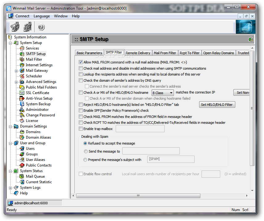Click the Current Statistic icon
The image size is (264, 221).
[x=22, y=182]
